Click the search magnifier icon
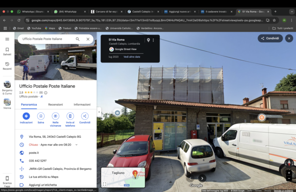The height and width of the screenshot is (192, 296). (x=78, y=39)
